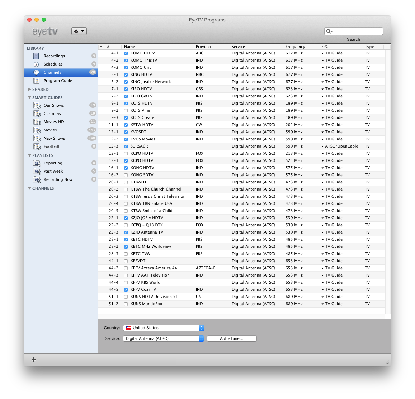Select the KUNS HDTV Univision 51 row
415x399 pixels.
pos(242,297)
